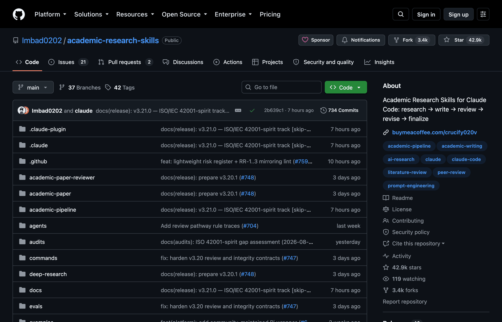The width and height of the screenshot is (502, 322).
Task: Click folder icon for .github
Action: (x=22, y=161)
